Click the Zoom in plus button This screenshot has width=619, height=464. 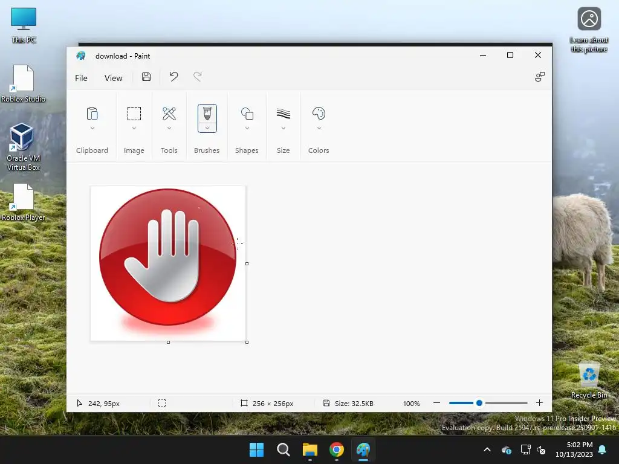pyautogui.click(x=540, y=403)
